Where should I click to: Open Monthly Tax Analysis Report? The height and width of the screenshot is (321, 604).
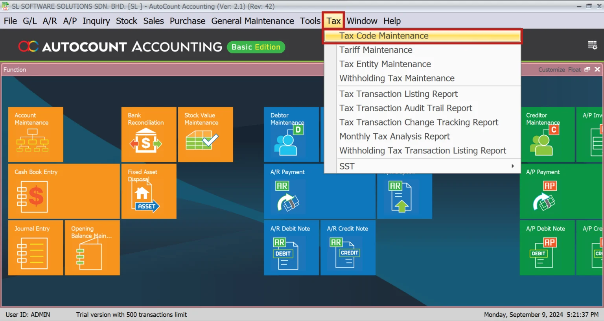pos(395,137)
